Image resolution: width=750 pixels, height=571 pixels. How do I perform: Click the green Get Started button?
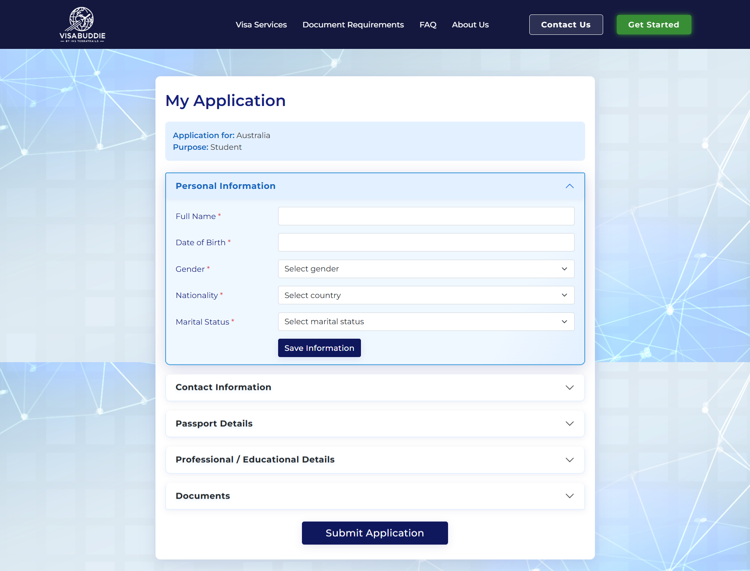click(654, 25)
